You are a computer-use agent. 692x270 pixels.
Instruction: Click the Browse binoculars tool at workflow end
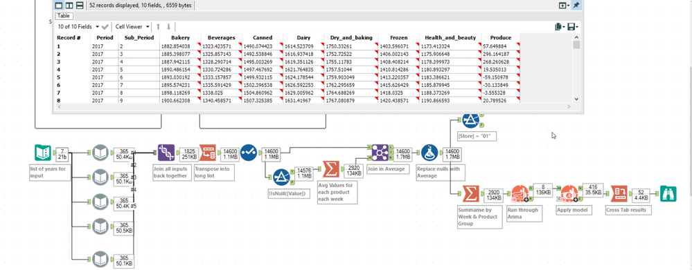(668, 194)
